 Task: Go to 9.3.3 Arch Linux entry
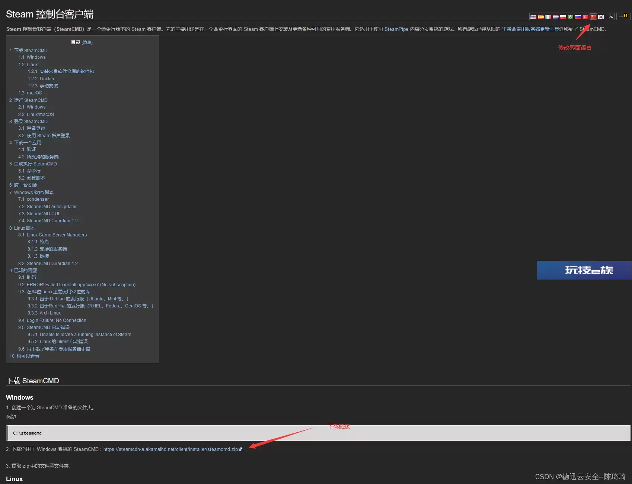click(x=44, y=313)
